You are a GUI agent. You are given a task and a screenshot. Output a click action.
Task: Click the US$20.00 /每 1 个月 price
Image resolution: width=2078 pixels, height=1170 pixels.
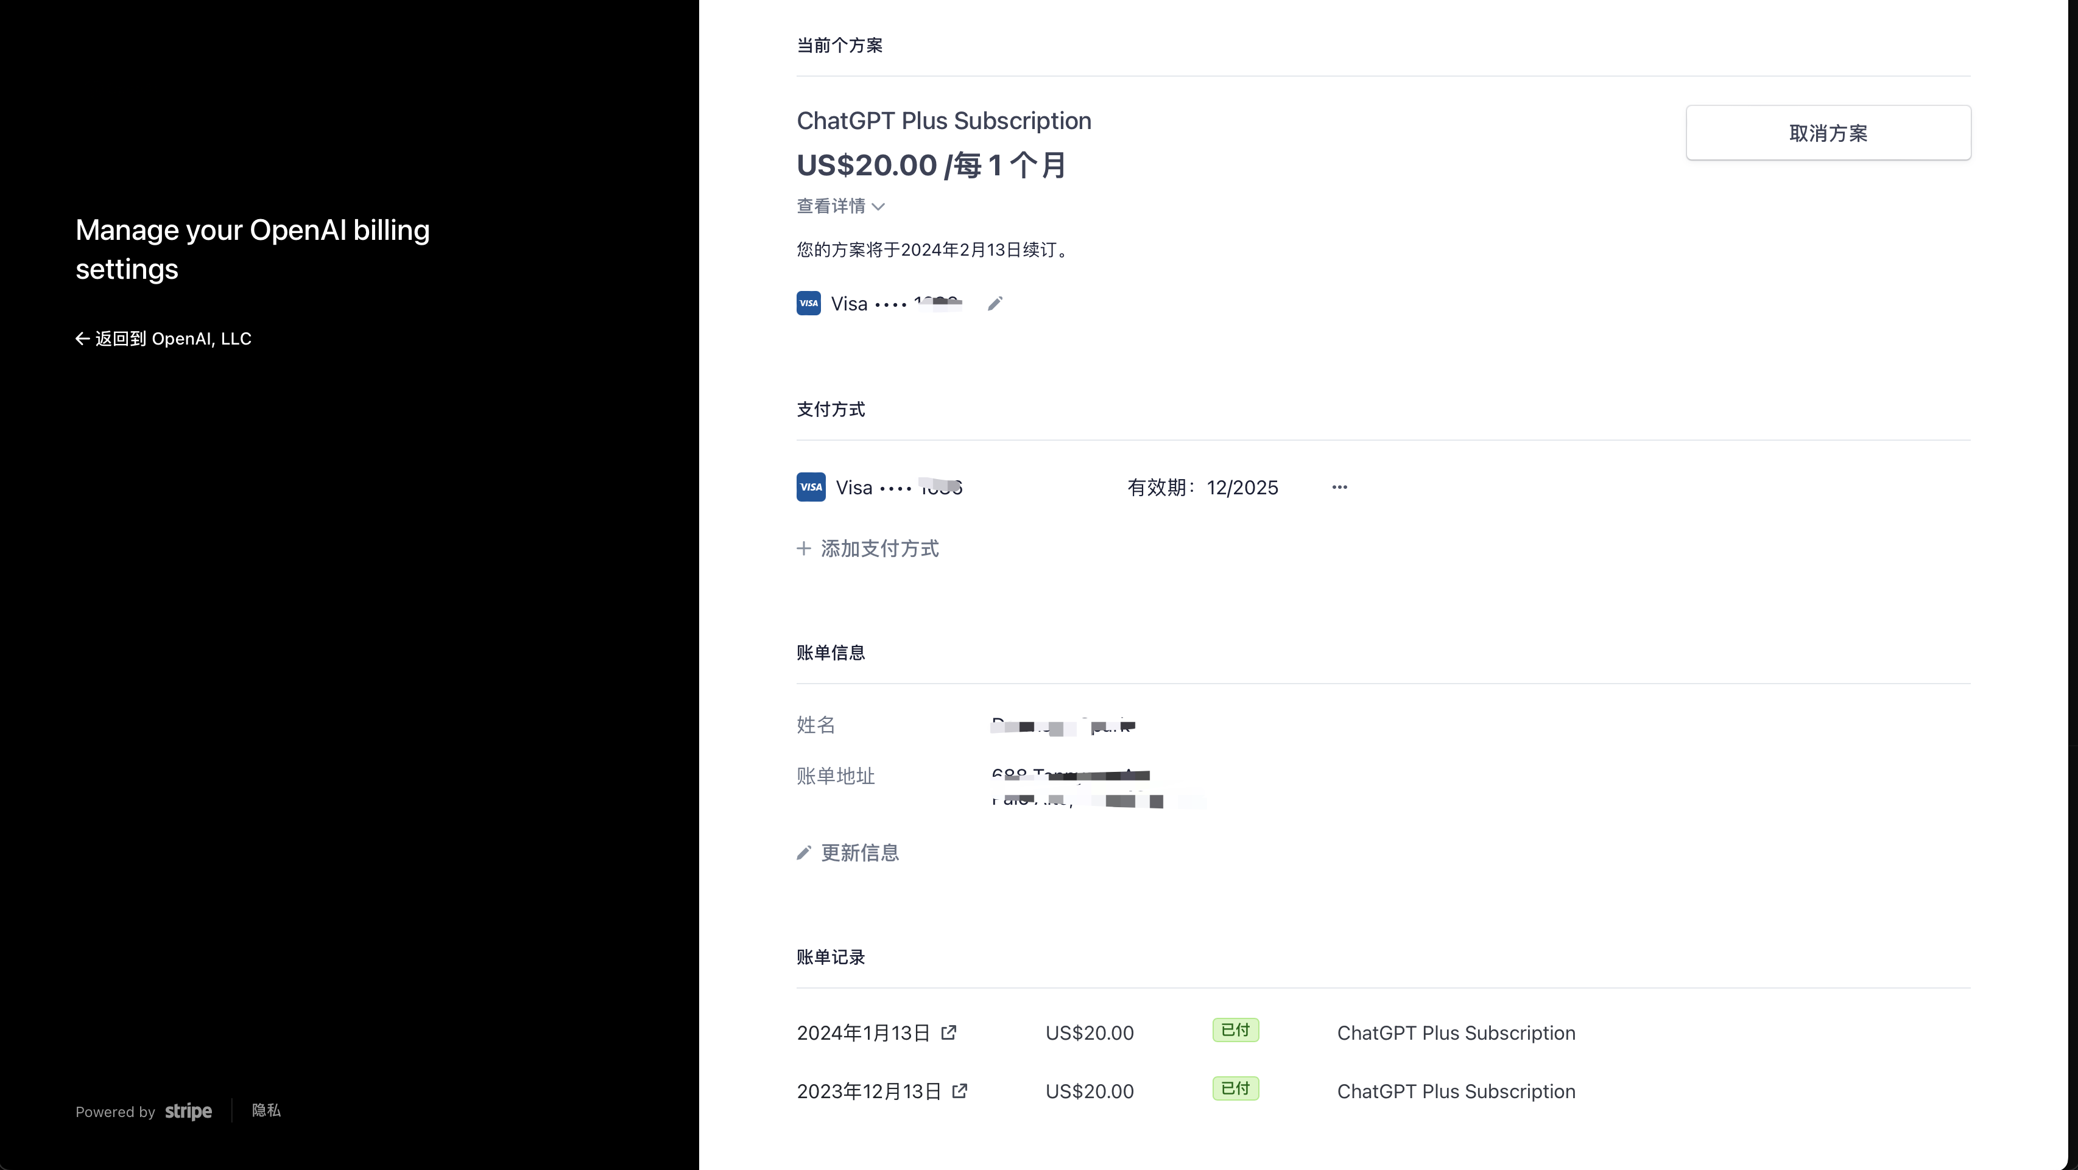coord(932,166)
